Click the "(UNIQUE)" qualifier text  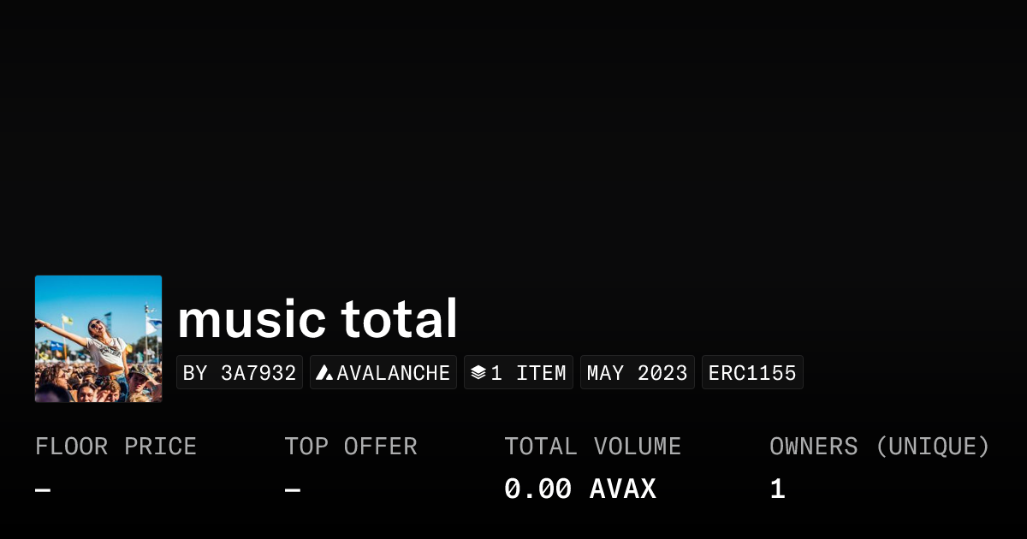point(933,447)
